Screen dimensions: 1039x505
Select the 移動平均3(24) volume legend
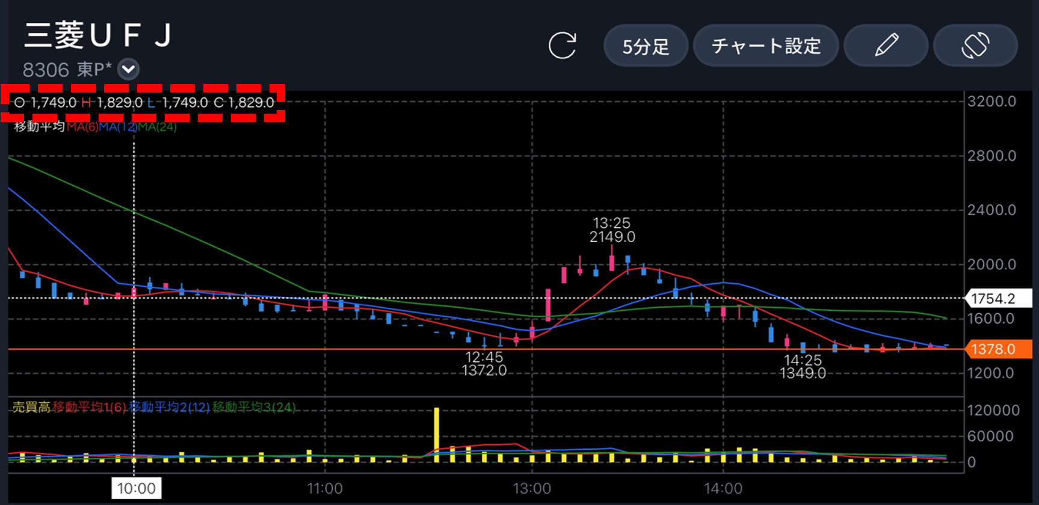(254, 408)
